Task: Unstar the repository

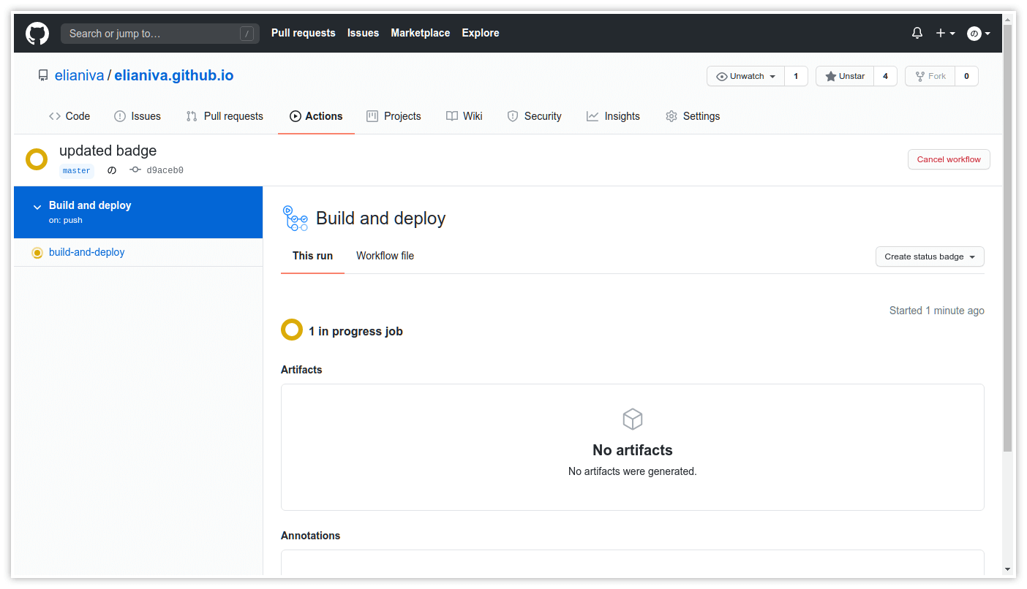Action: pos(845,75)
